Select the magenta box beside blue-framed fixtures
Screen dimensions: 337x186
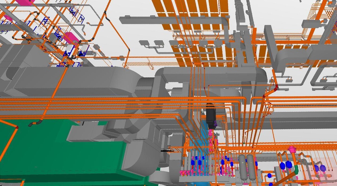pos(70,38)
